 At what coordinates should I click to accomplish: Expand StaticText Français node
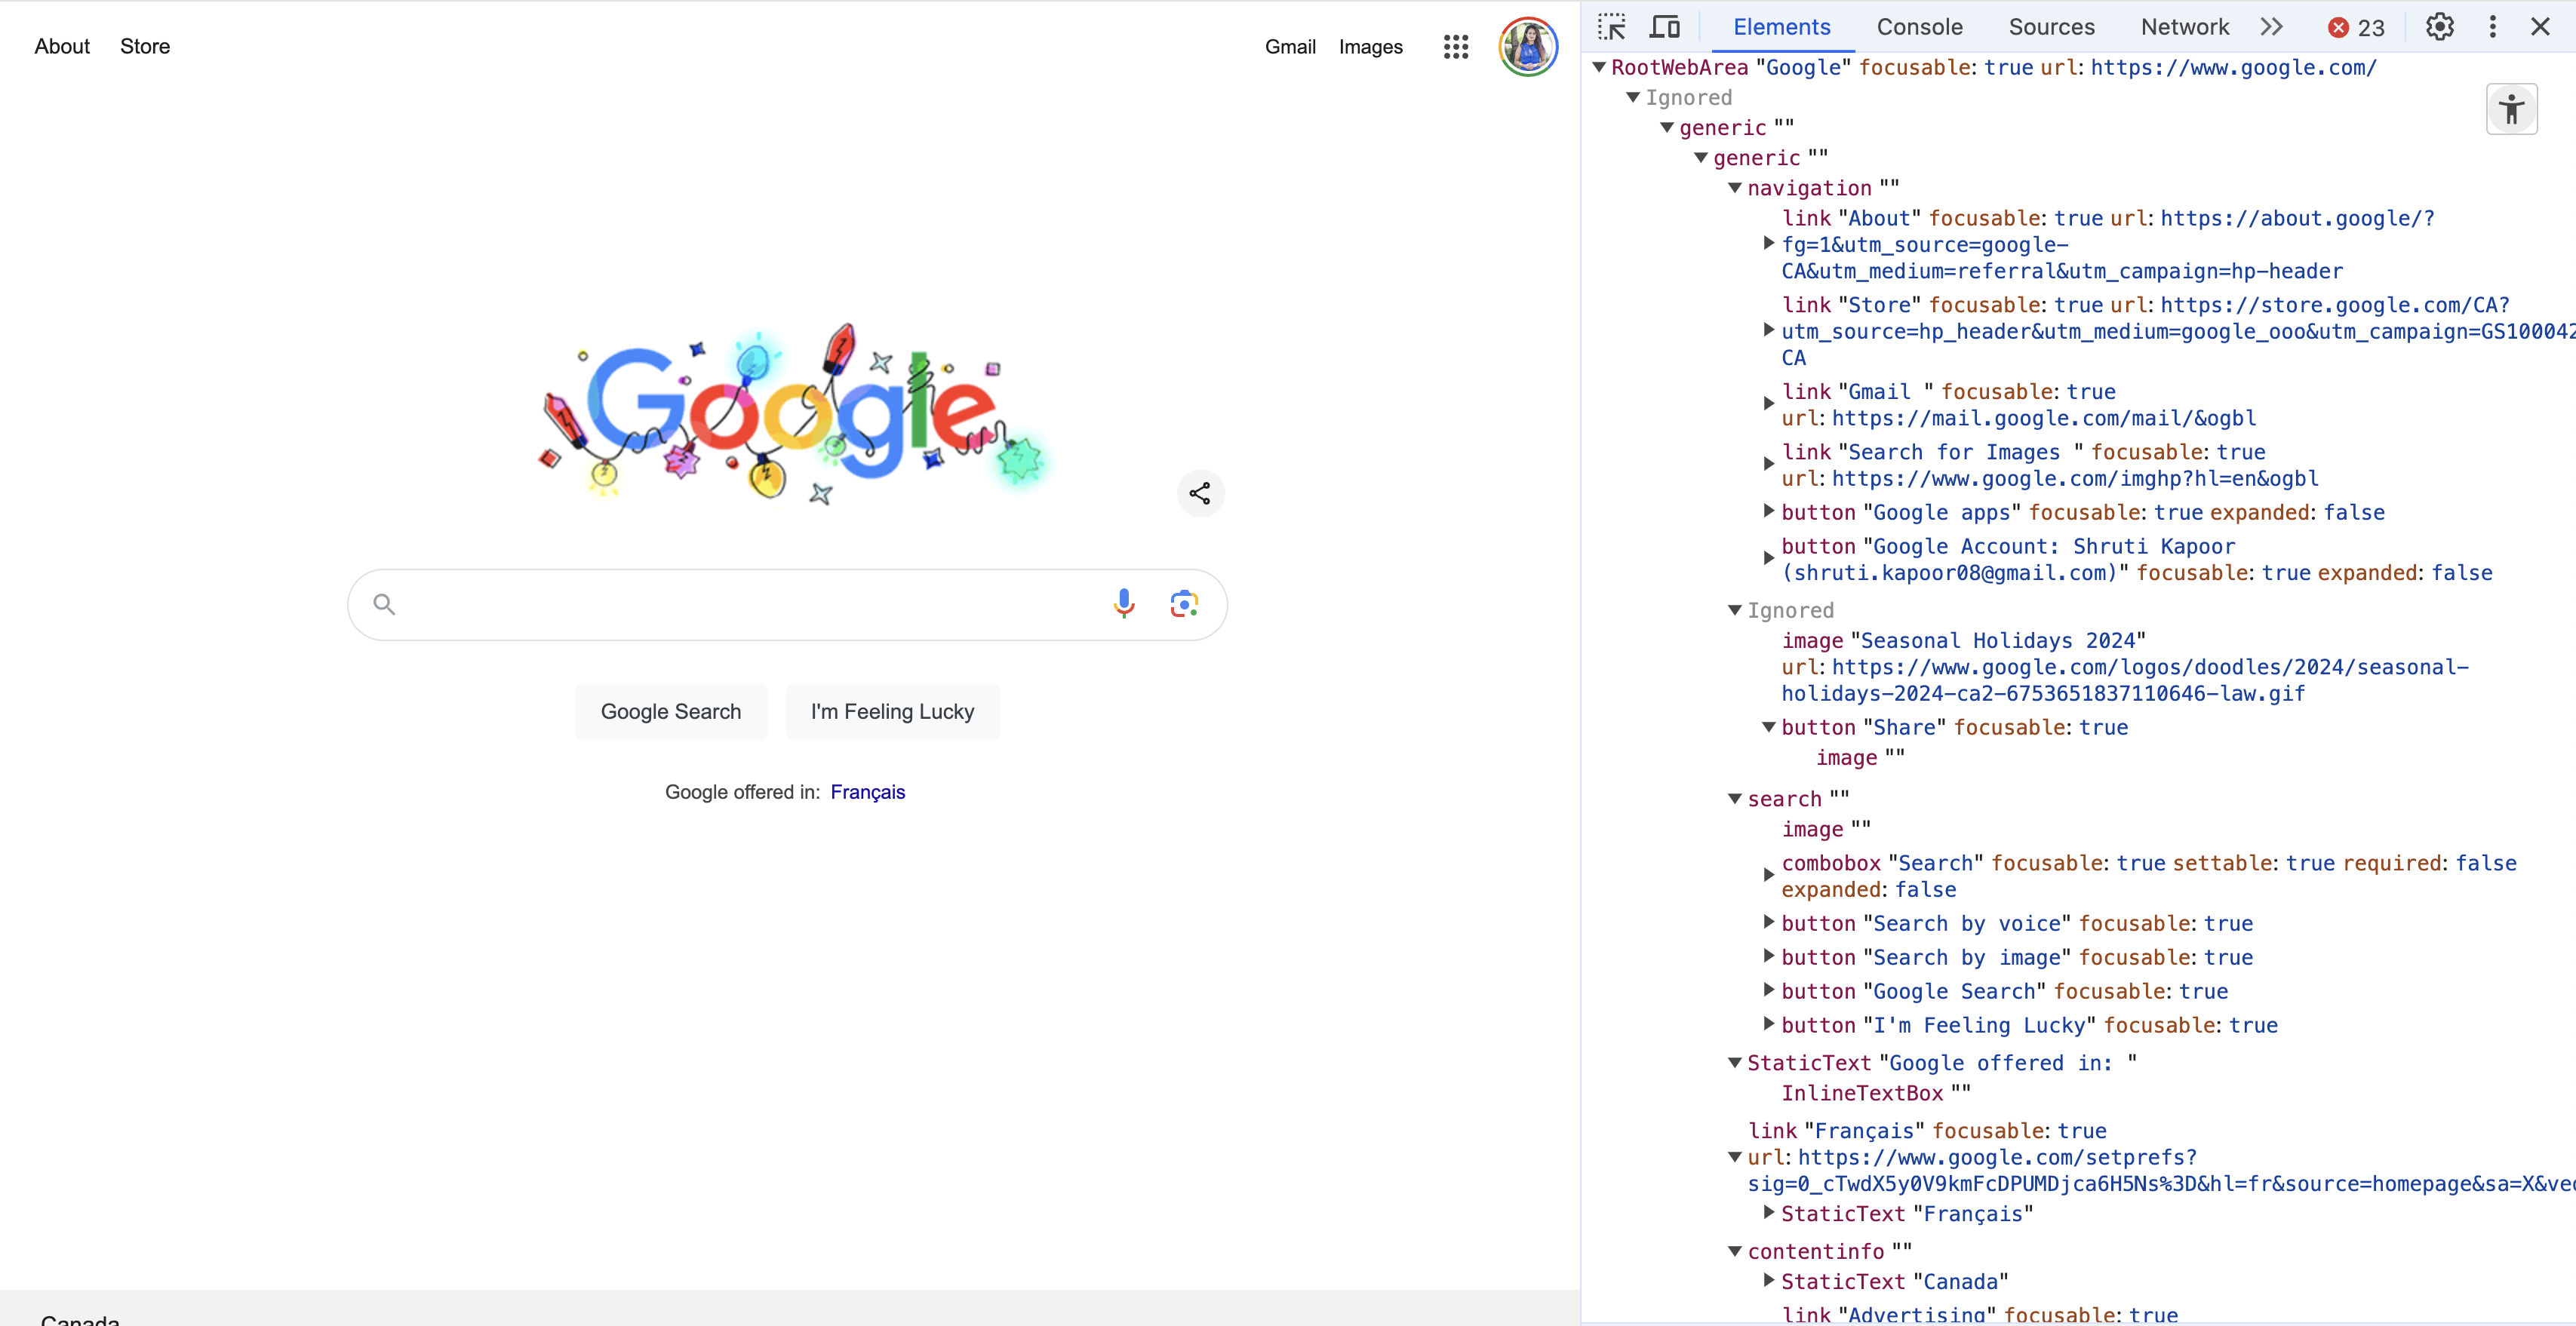click(x=1769, y=1213)
